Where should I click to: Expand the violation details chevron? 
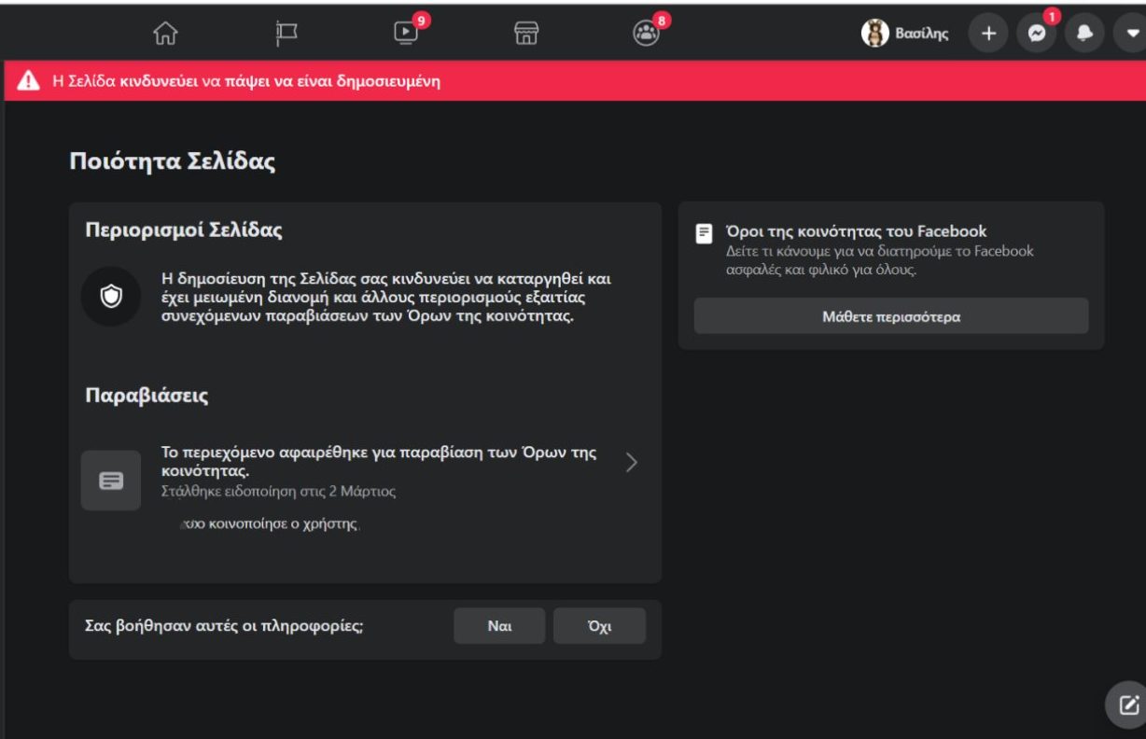(x=632, y=463)
